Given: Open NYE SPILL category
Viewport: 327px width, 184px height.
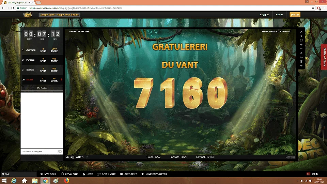Looking at the screenshot, I should [x=48, y=174].
